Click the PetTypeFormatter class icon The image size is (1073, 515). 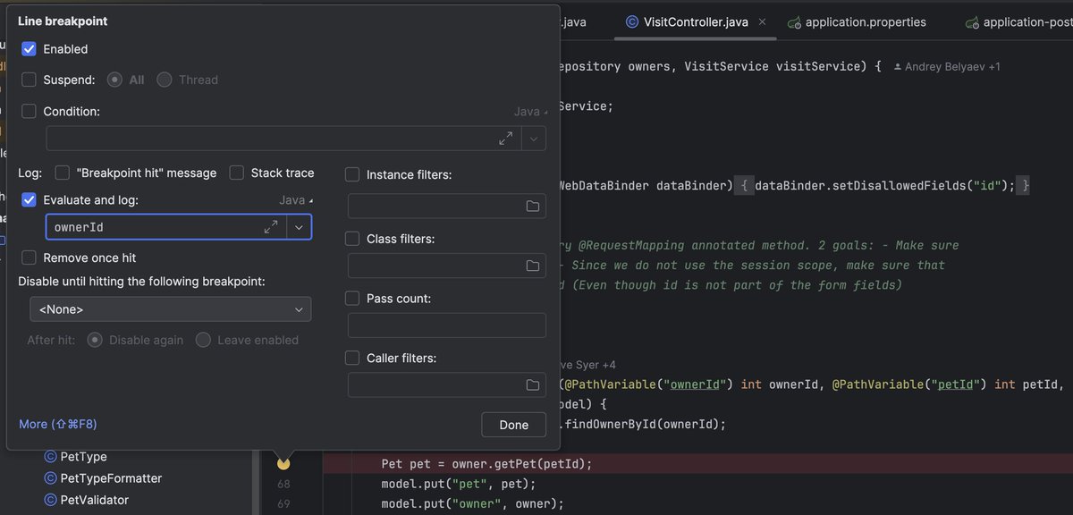coord(50,478)
